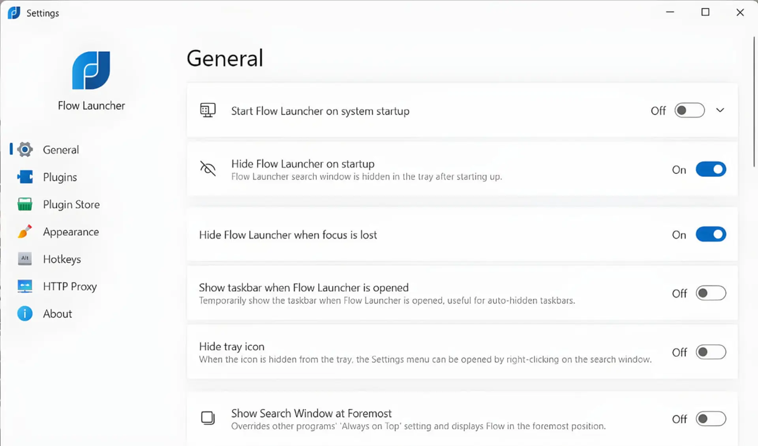Click the General gear icon in sidebar
The width and height of the screenshot is (758, 446).
coord(25,150)
